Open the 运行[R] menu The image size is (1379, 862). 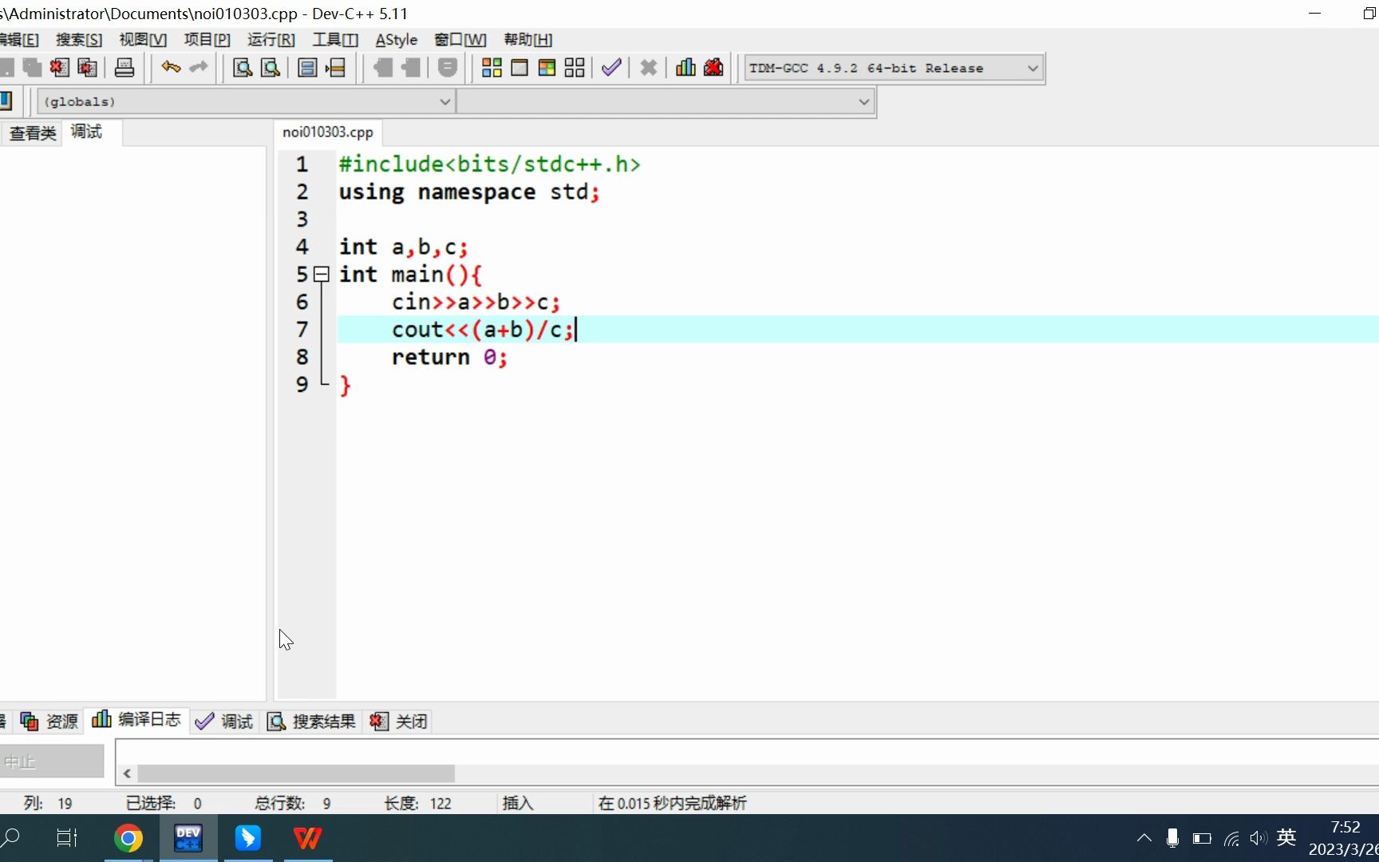point(271,39)
